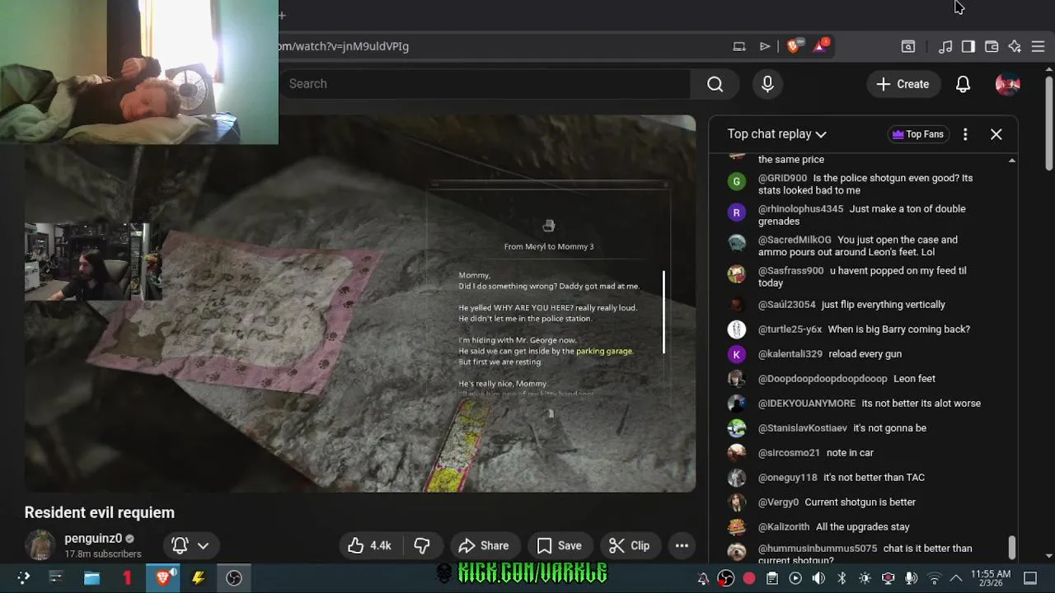This screenshot has height=593, width=1055.
Task: Switch to OBS Studio in taskbar
Action: point(234,577)
